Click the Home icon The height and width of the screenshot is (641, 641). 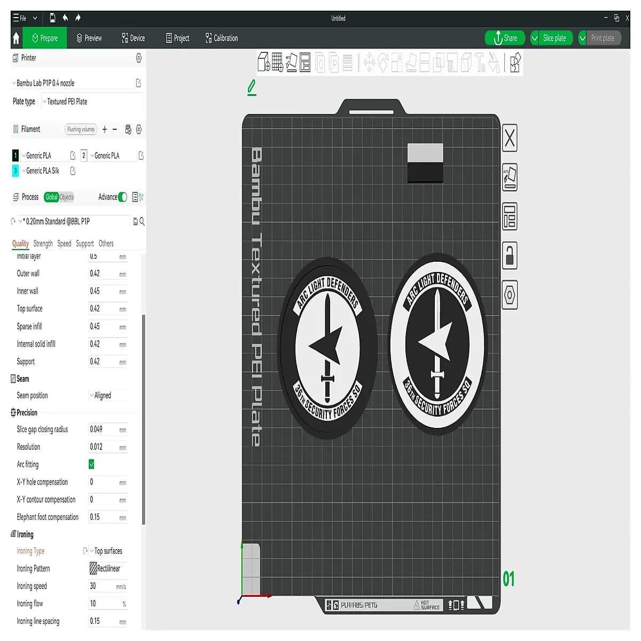[16, 38]
